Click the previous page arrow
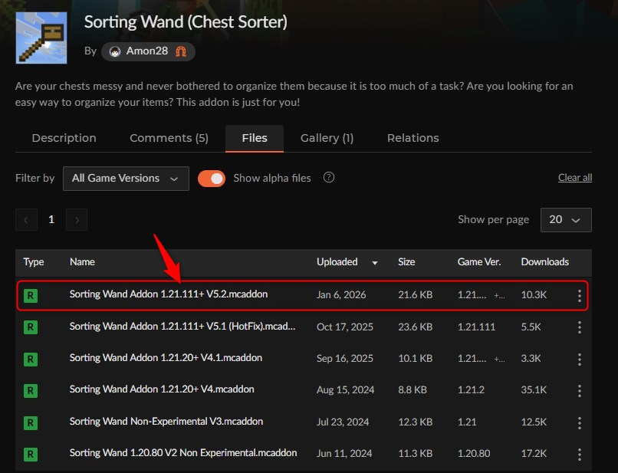618x473 pixels. click(26, 219)
